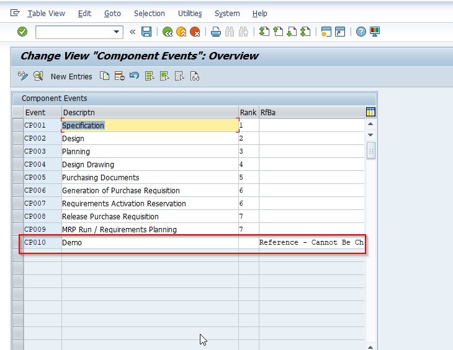Click the Copy As icon
453x350 pixels.
pyautogui.click(x=104, y=76)
